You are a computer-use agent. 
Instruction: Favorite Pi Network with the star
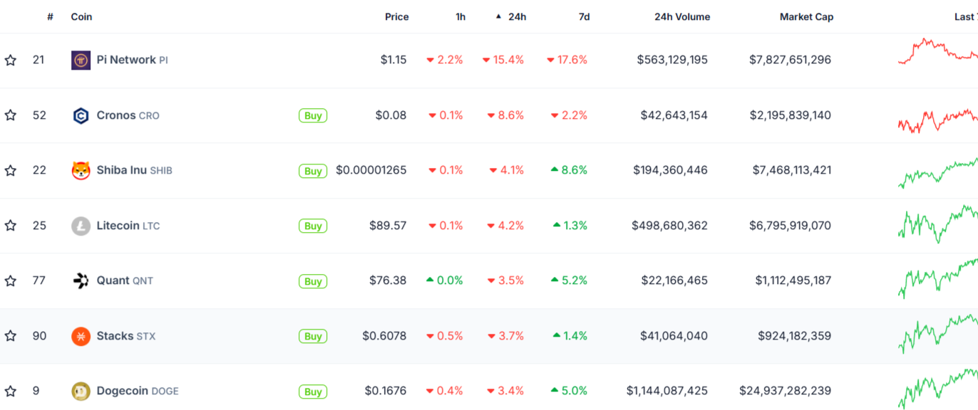click(x=11, y=61)
